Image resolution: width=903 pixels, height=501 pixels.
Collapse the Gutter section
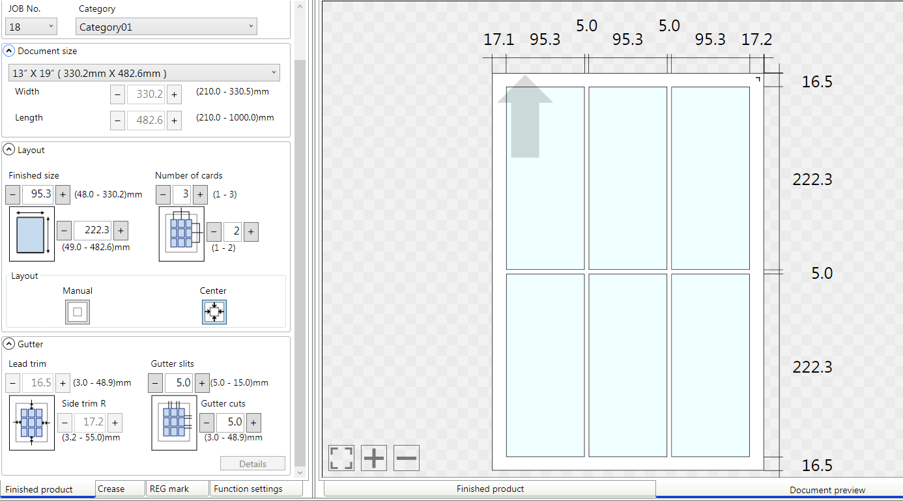(9, 344)
